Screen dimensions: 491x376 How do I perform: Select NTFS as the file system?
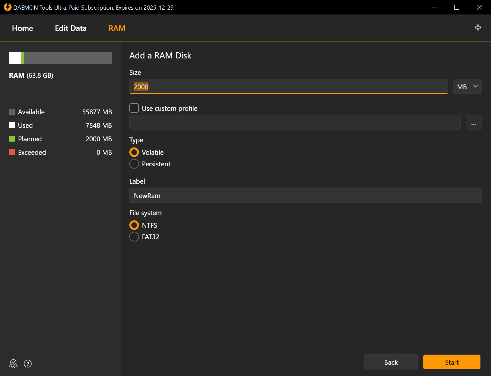coord(134,225)
